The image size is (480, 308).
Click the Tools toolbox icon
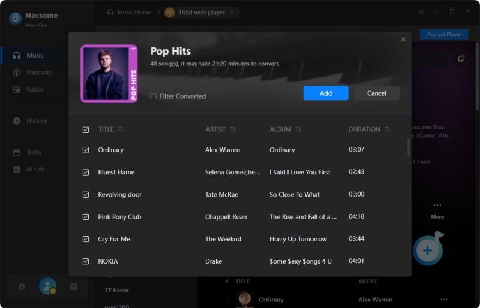[17, 152]
